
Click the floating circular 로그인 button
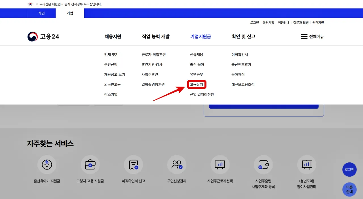[x=349, y=170]
